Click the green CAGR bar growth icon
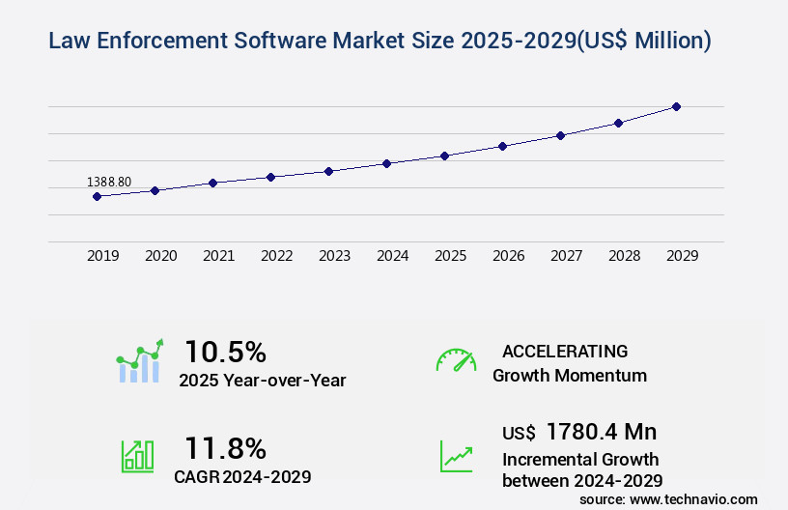788x510 pixels. [x=137, y=455]
